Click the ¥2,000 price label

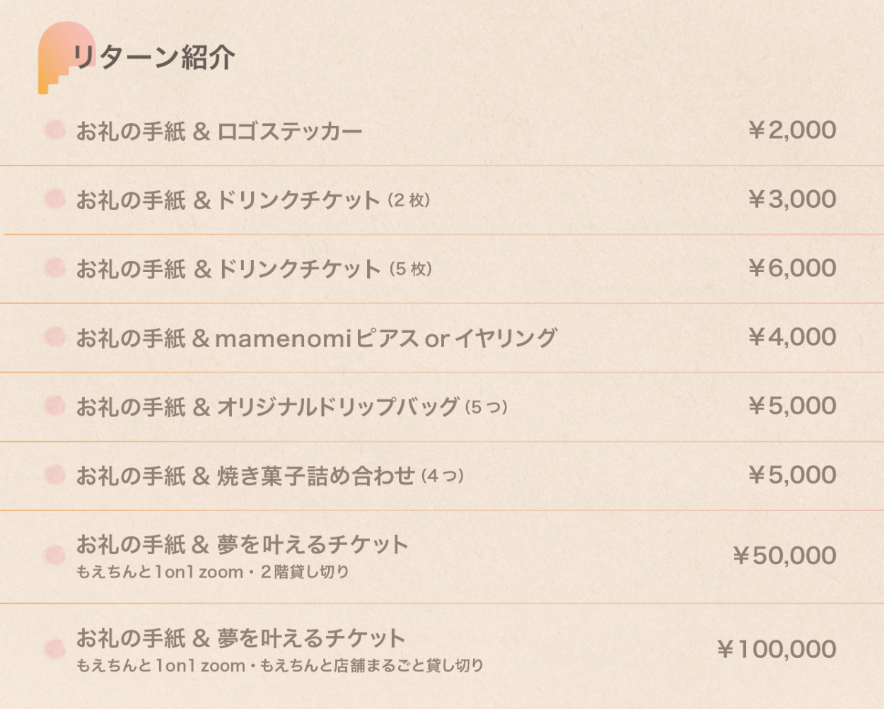pos(792,130)
